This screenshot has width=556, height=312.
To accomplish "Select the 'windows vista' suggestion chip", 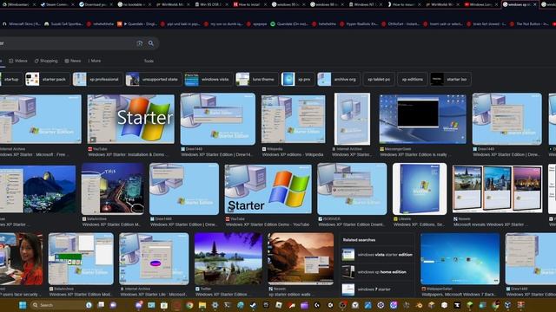I will pyautogui.click(x=208, y=79).
